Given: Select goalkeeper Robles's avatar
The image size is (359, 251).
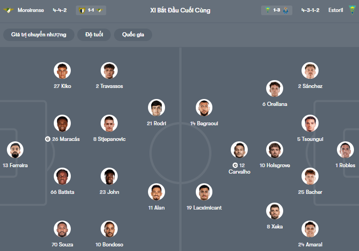Looking at the screenshot, I should click(345, 150).
